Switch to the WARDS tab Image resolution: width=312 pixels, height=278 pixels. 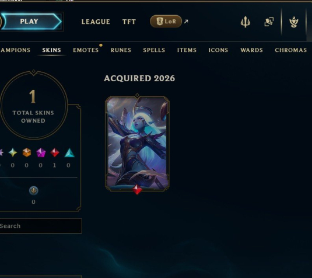251,50
